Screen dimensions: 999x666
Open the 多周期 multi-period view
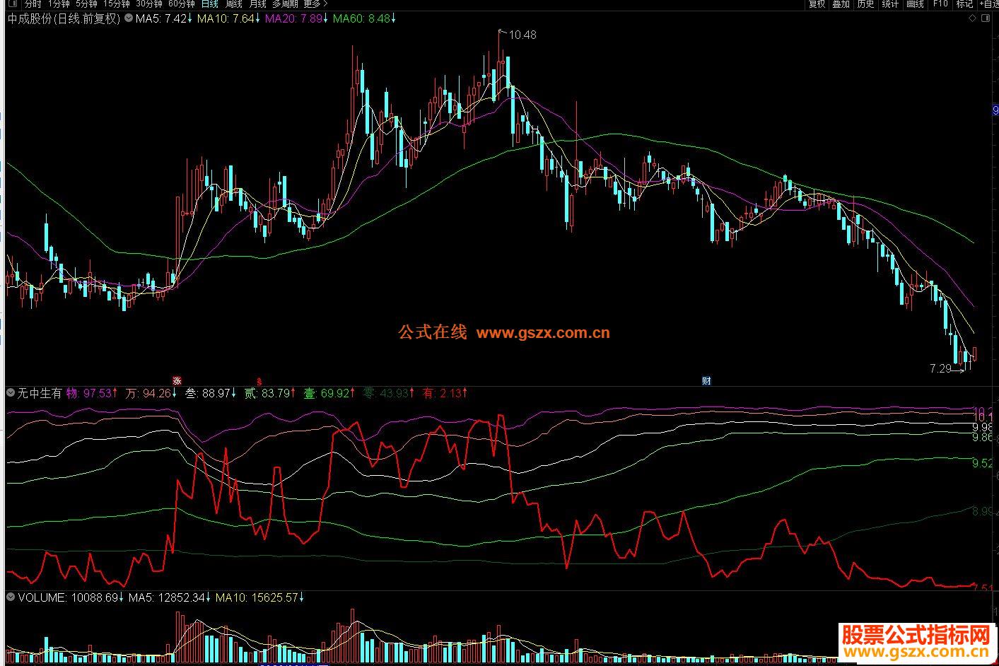[285, 4]
